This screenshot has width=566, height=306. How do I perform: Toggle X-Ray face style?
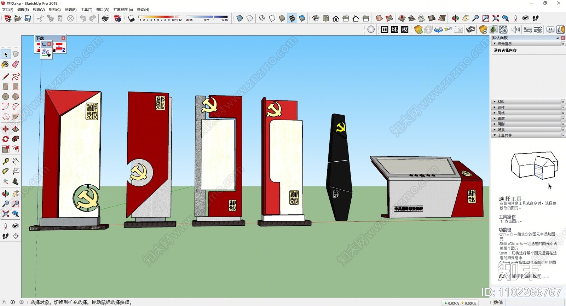(239, 18)
